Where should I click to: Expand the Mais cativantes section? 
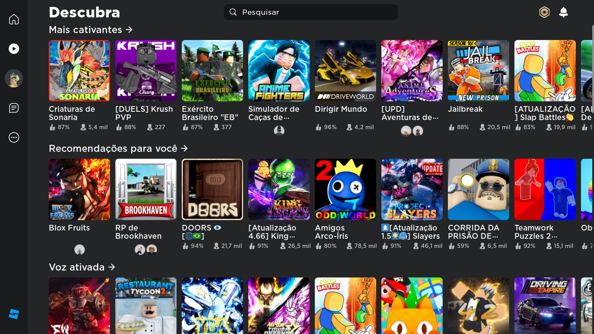pos(90,30)
